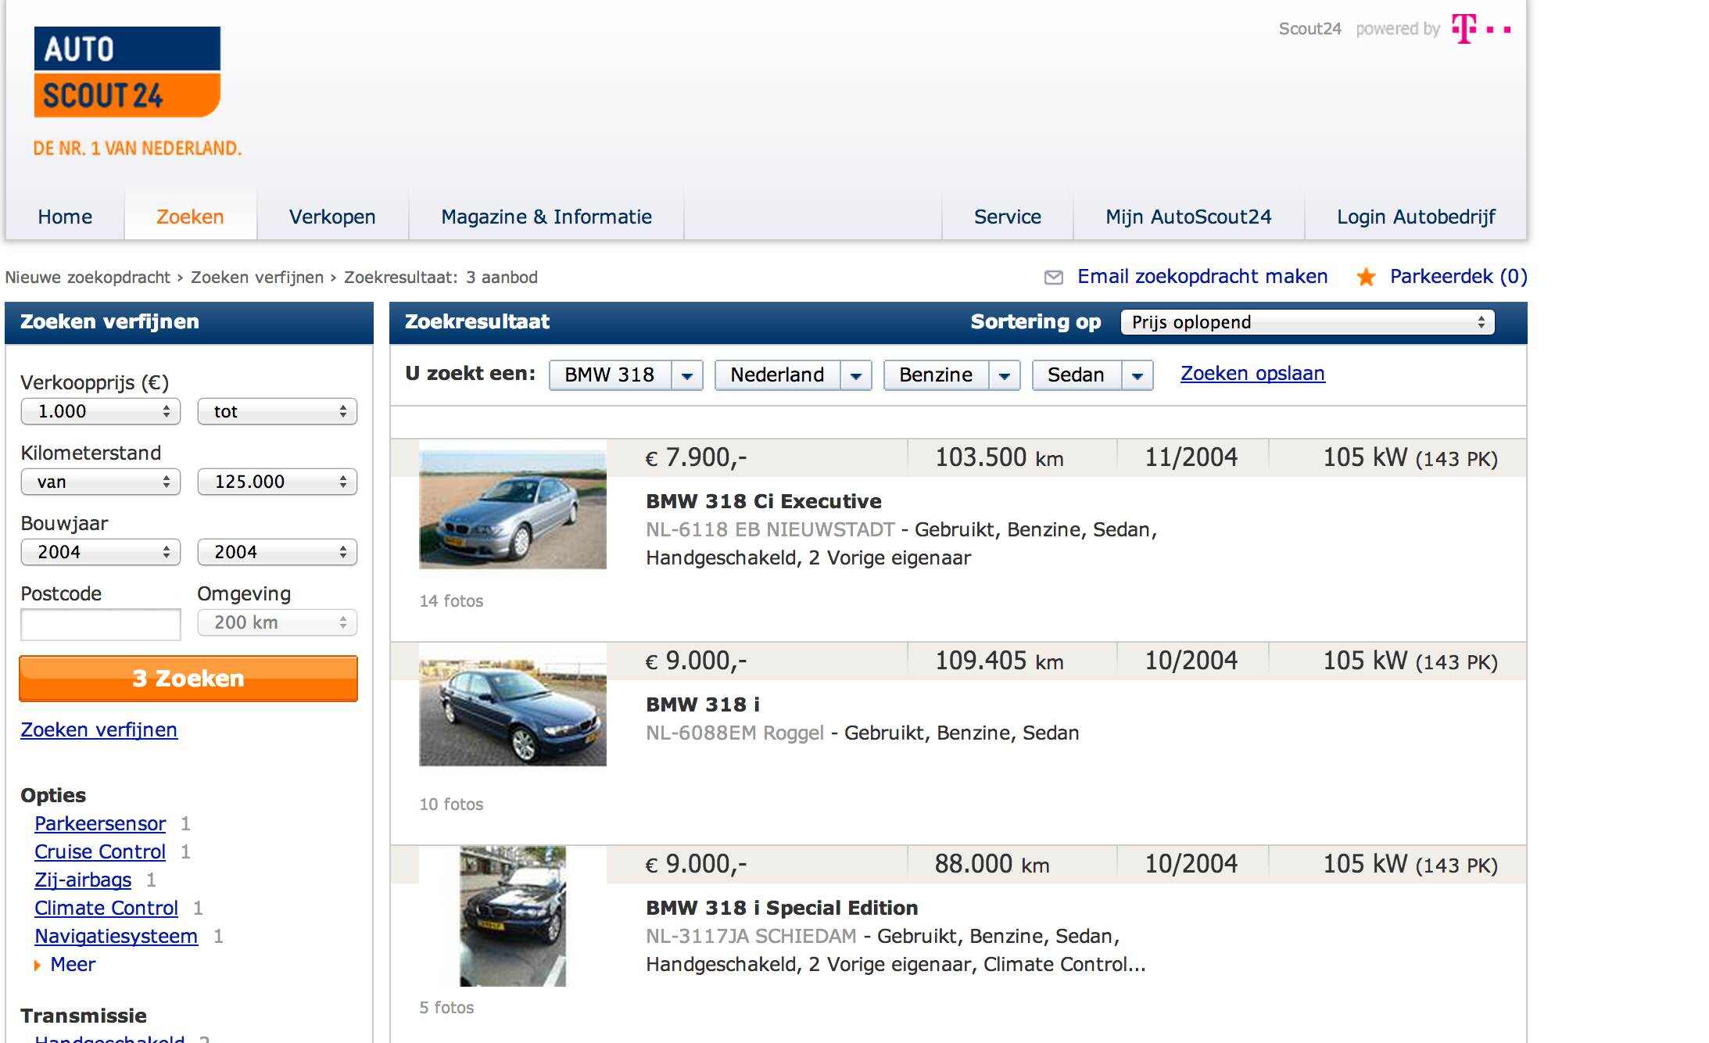Open BMW 318 i Special Edition thumbnail
The height and width of the screenshot is (1043, 1709).
tap(513, 916)
